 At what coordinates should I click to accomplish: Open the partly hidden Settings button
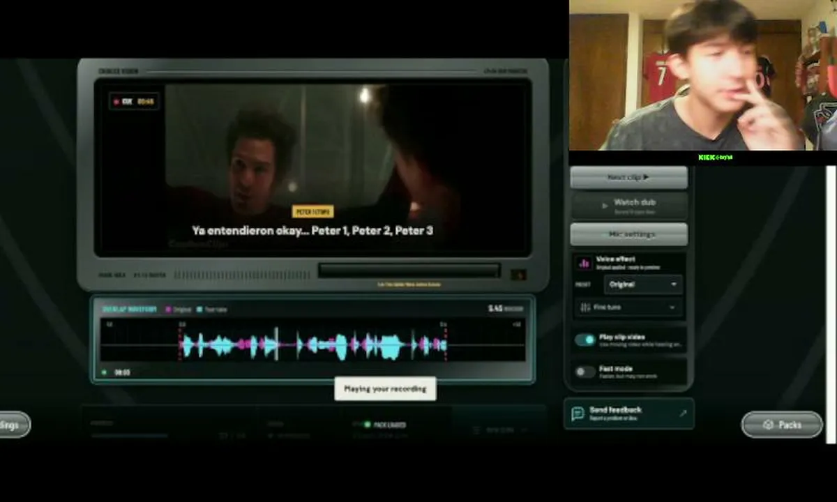[x=14, y=425]
